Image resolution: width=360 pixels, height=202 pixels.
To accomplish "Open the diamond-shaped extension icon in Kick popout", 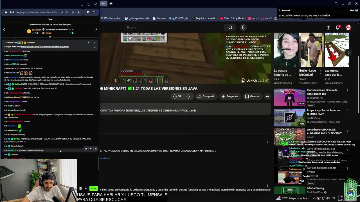I will point(88,12).
